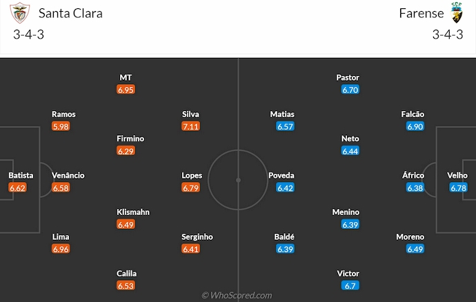The image size is (476, 302).
Task: Select Poveda's 6.42 rating badge
Action: 285,188
